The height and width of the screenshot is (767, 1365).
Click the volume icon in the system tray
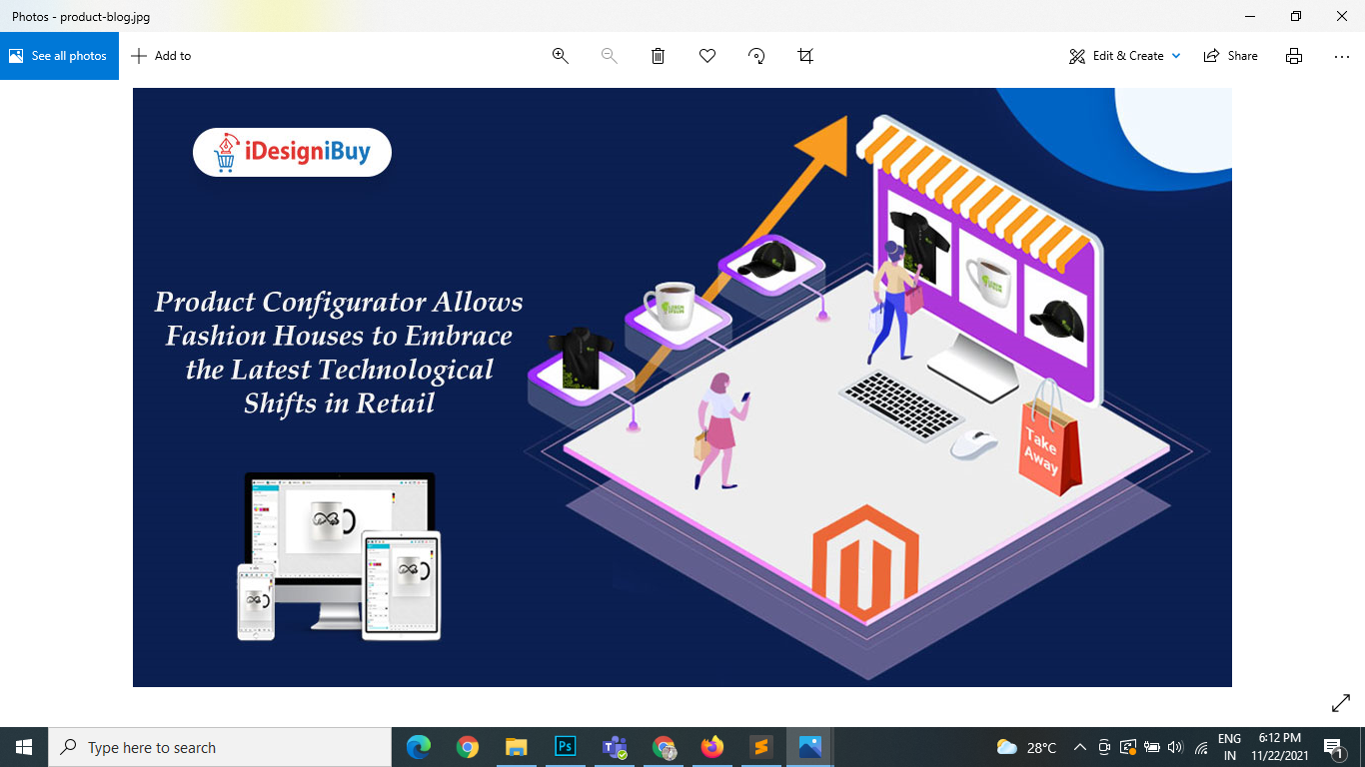pos(1175,747)
